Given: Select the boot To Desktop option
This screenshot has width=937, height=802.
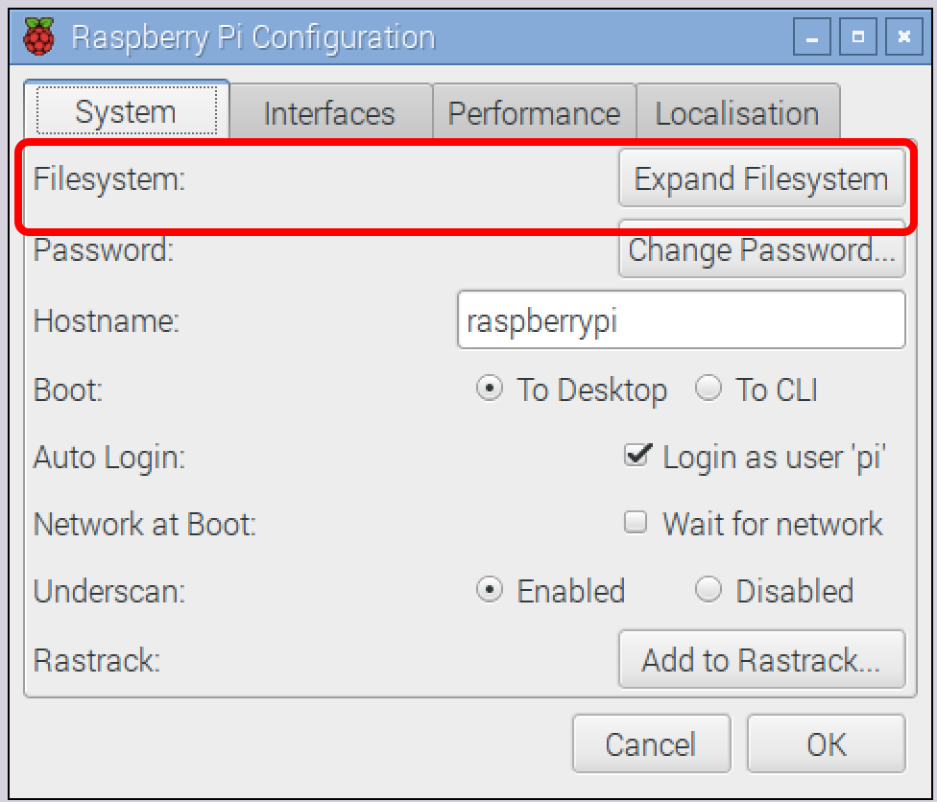Looking at the screenshot, I should 490,389.
